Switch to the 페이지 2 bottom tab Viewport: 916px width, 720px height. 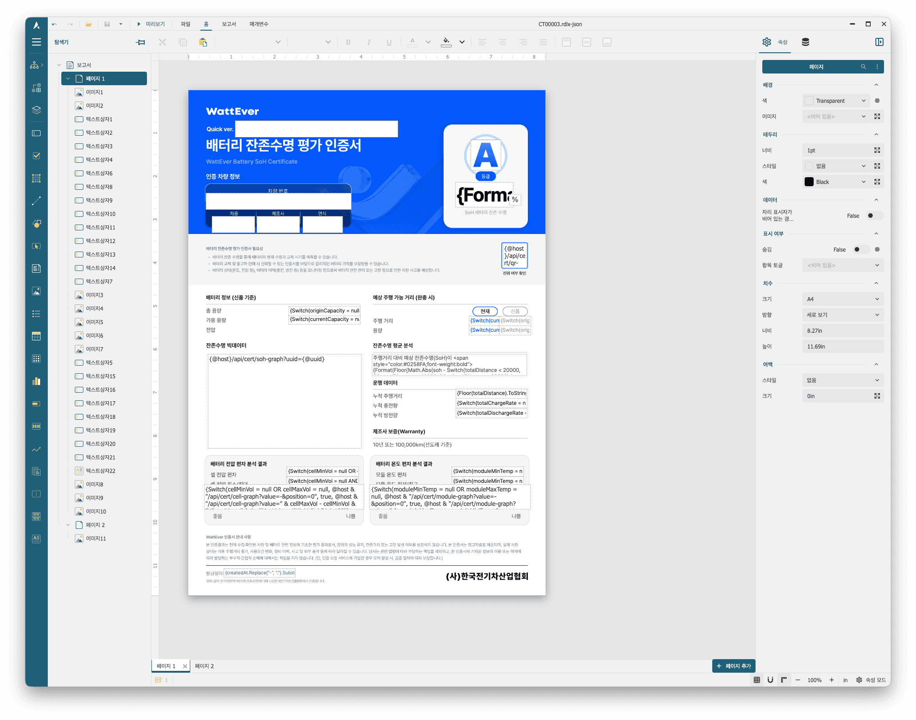tap(204, 666)
